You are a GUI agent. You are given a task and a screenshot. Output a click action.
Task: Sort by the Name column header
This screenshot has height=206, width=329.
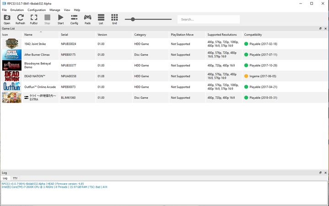41,35
